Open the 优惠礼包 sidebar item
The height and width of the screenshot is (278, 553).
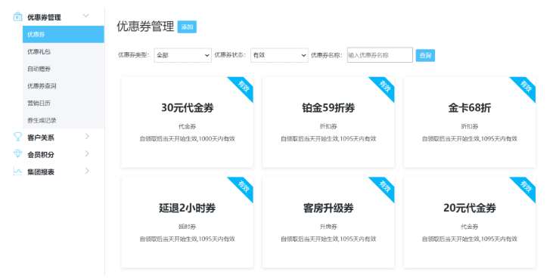tap(63, 51)
